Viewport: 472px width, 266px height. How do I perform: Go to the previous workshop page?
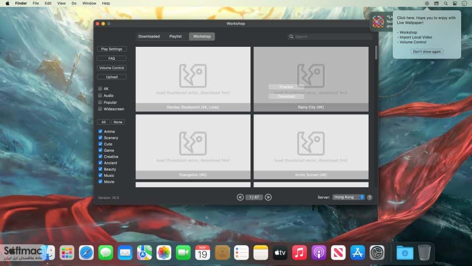click(x=240, y=198)
